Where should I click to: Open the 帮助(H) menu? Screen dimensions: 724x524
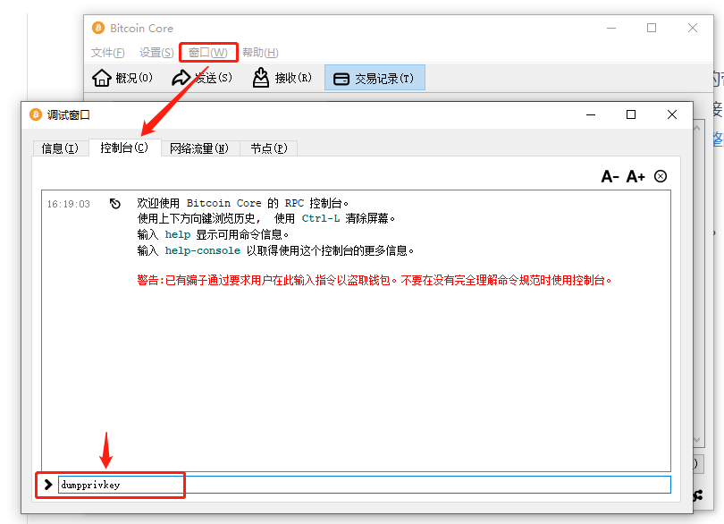click(259, 52)
